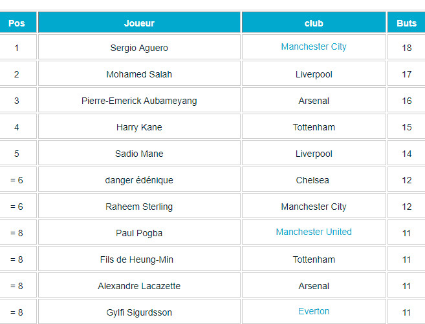Select Gylfi Sigurdsson's name cell
Viewport: 425px width, 324px height.
tap(139, 312)
